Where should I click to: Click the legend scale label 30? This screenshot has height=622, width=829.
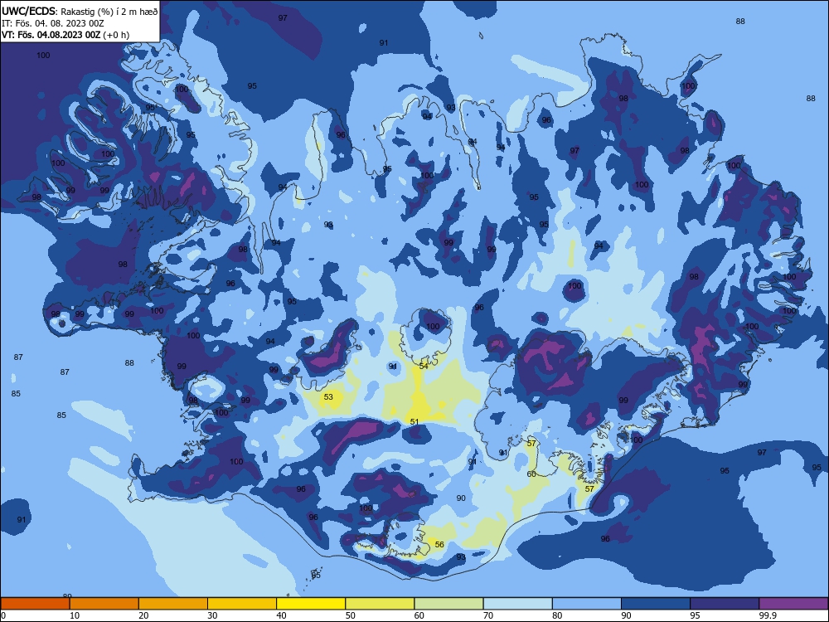click(212, 615)
